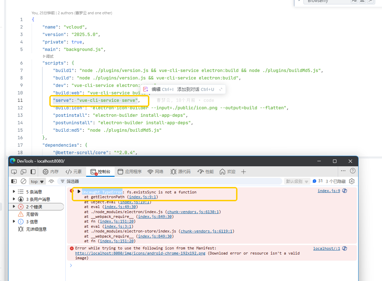The width and height of the screenshot is (382, 281).
Task: Switch to the 元素 (Elements) tab
Action: point(73,172)
